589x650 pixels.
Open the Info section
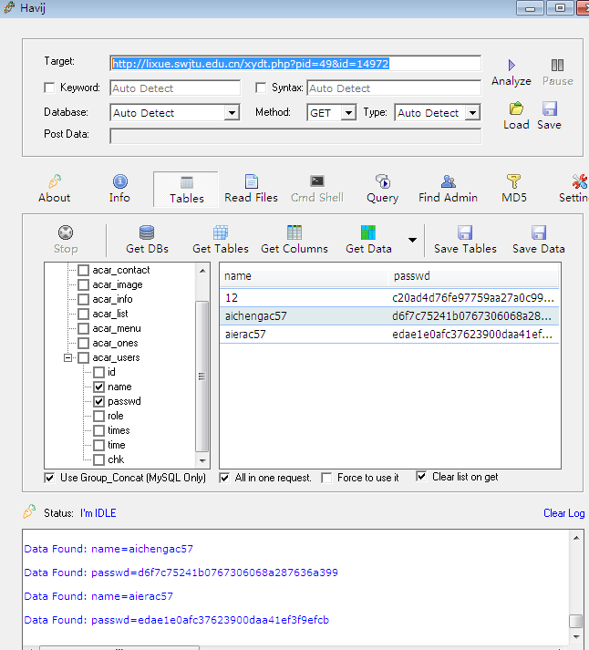(119, 189)
